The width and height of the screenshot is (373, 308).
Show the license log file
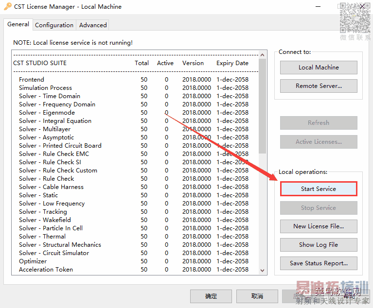[319, 245]
